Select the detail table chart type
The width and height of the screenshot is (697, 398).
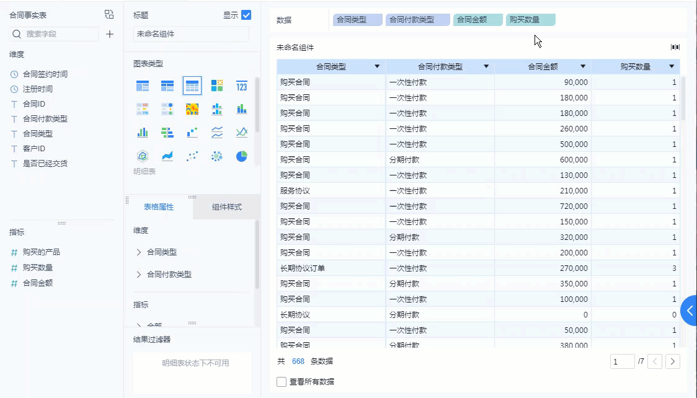[x=192, y=86]
